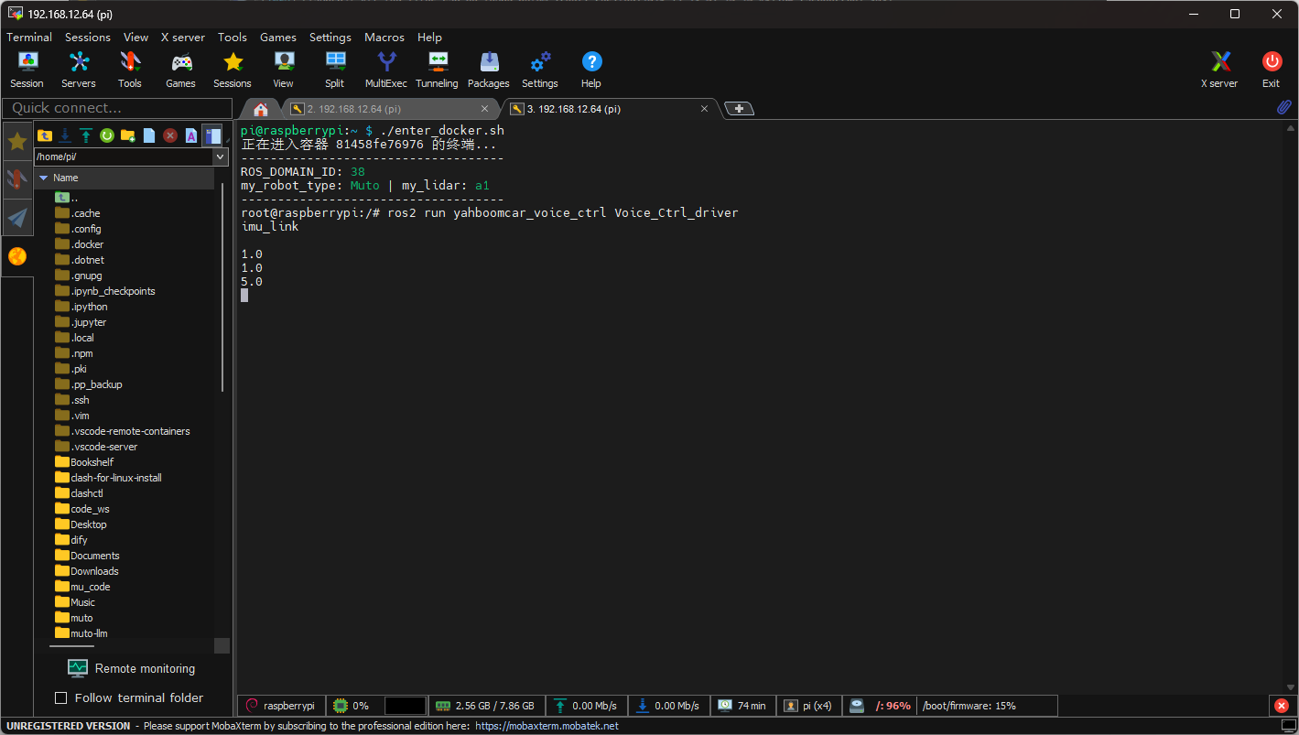Expand the /home/pi/ path dropdown
The image size is (1299, 735).
click(x=220, y=157)
